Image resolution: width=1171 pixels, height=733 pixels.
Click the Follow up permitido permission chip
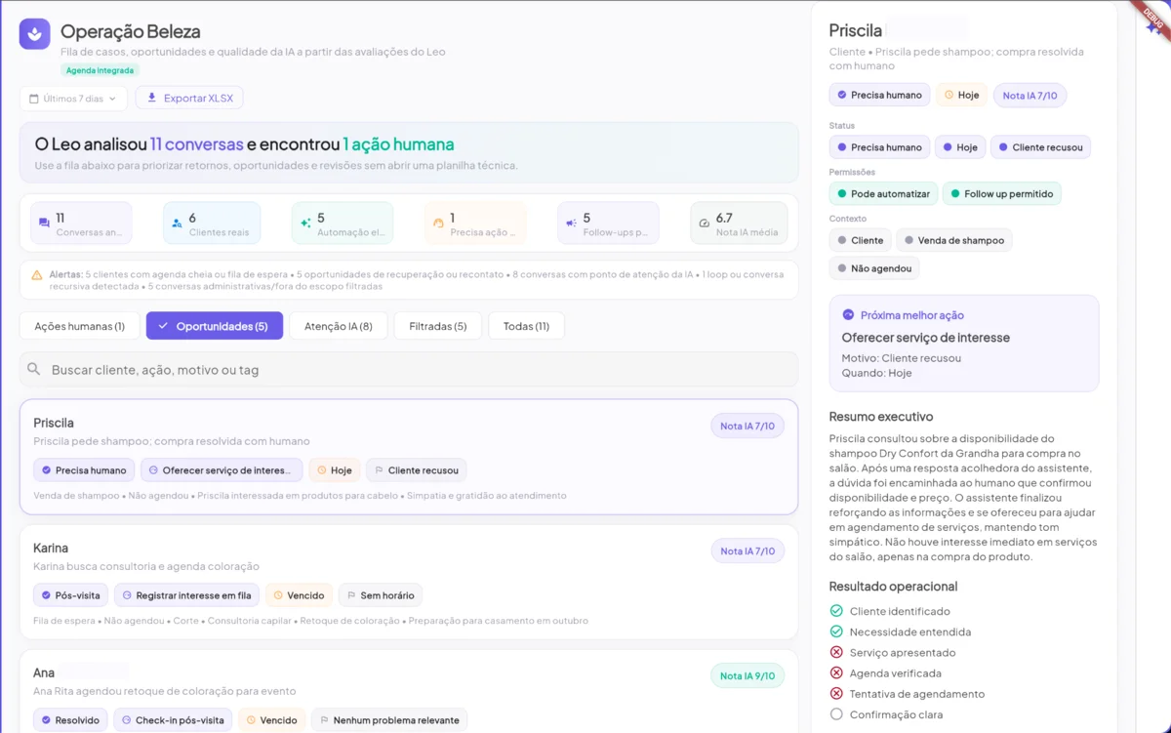[x=1002, y=193]
